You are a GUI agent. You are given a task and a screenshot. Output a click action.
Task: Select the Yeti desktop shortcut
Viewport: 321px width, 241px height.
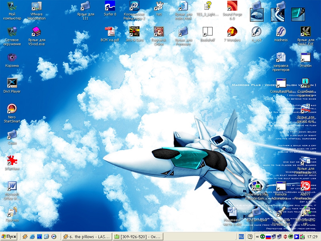pyautogui.click(x=159, y=8)
